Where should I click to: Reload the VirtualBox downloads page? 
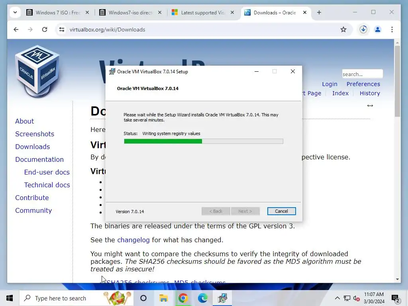pos(45,29)
